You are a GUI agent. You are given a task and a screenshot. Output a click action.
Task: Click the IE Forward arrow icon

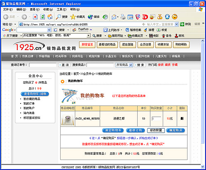[24, 17]
